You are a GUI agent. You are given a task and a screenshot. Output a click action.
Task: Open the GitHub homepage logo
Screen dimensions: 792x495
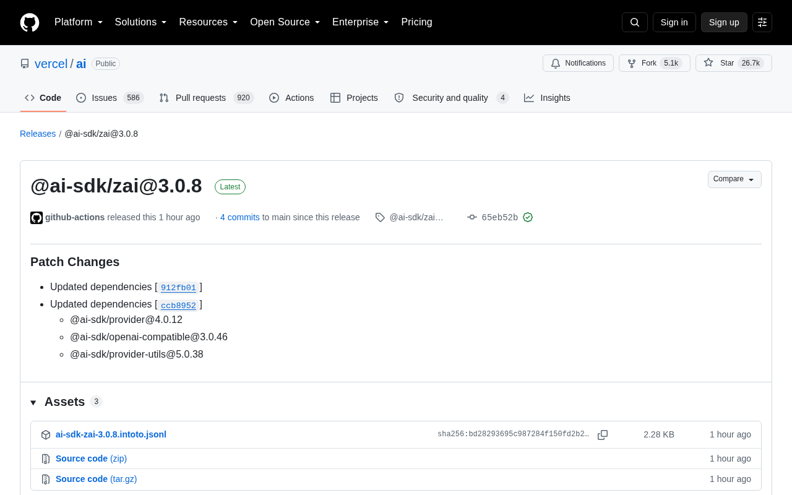30,22
